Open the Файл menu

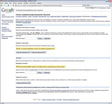(x=2, y=3)
